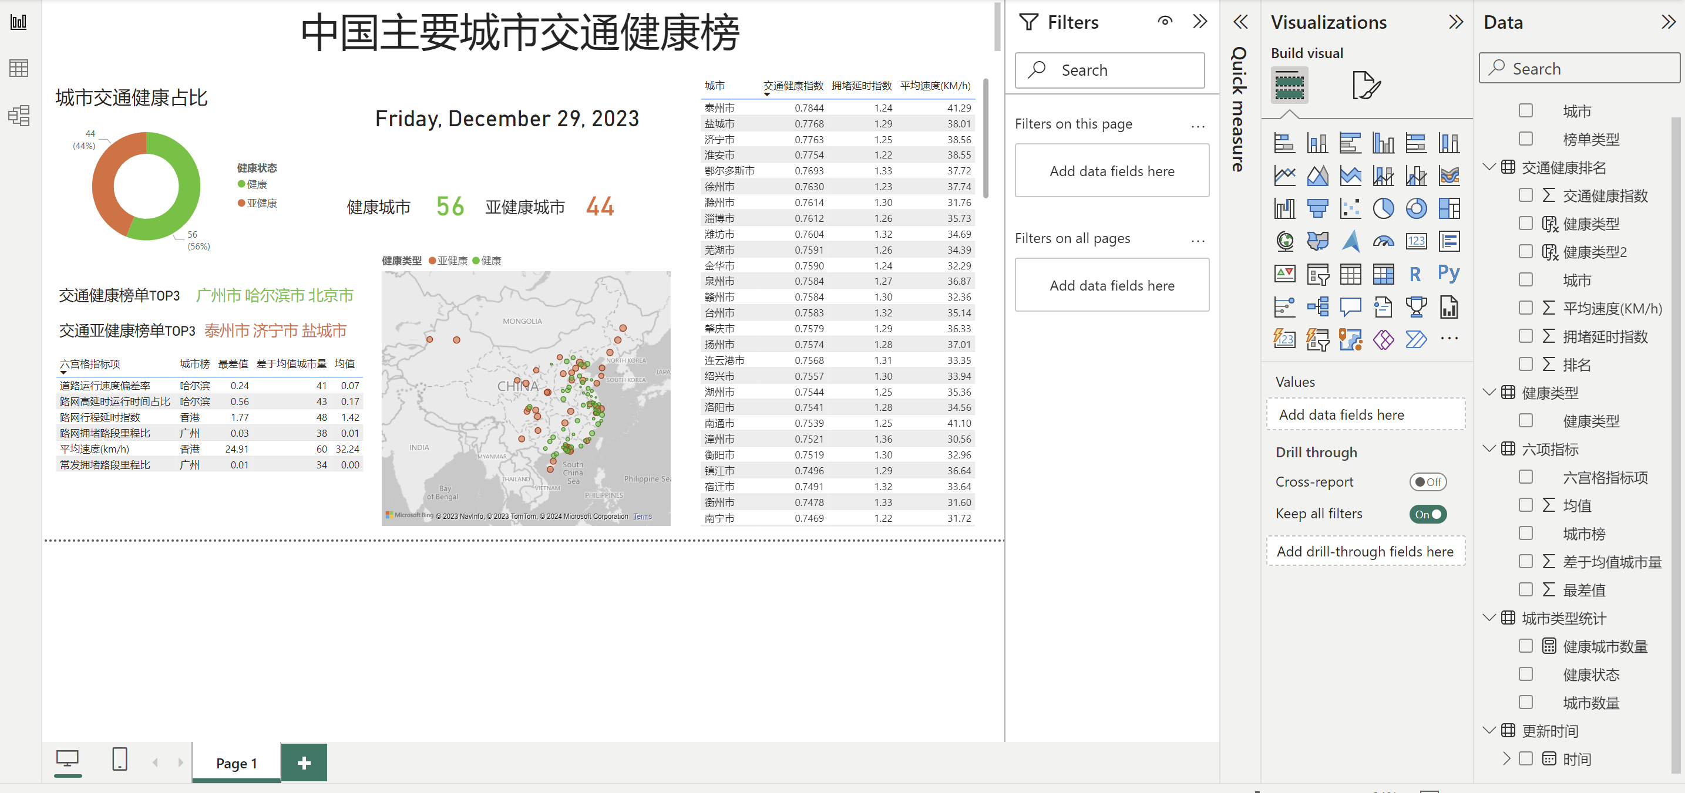Viewport: 1685px width, 793px height.
Task: Collapse the 交通健康排名 table in Data pane
Action: pos(1489,167)
